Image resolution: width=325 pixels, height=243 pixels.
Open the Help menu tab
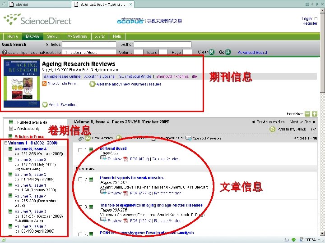click(x=117, y=36)
